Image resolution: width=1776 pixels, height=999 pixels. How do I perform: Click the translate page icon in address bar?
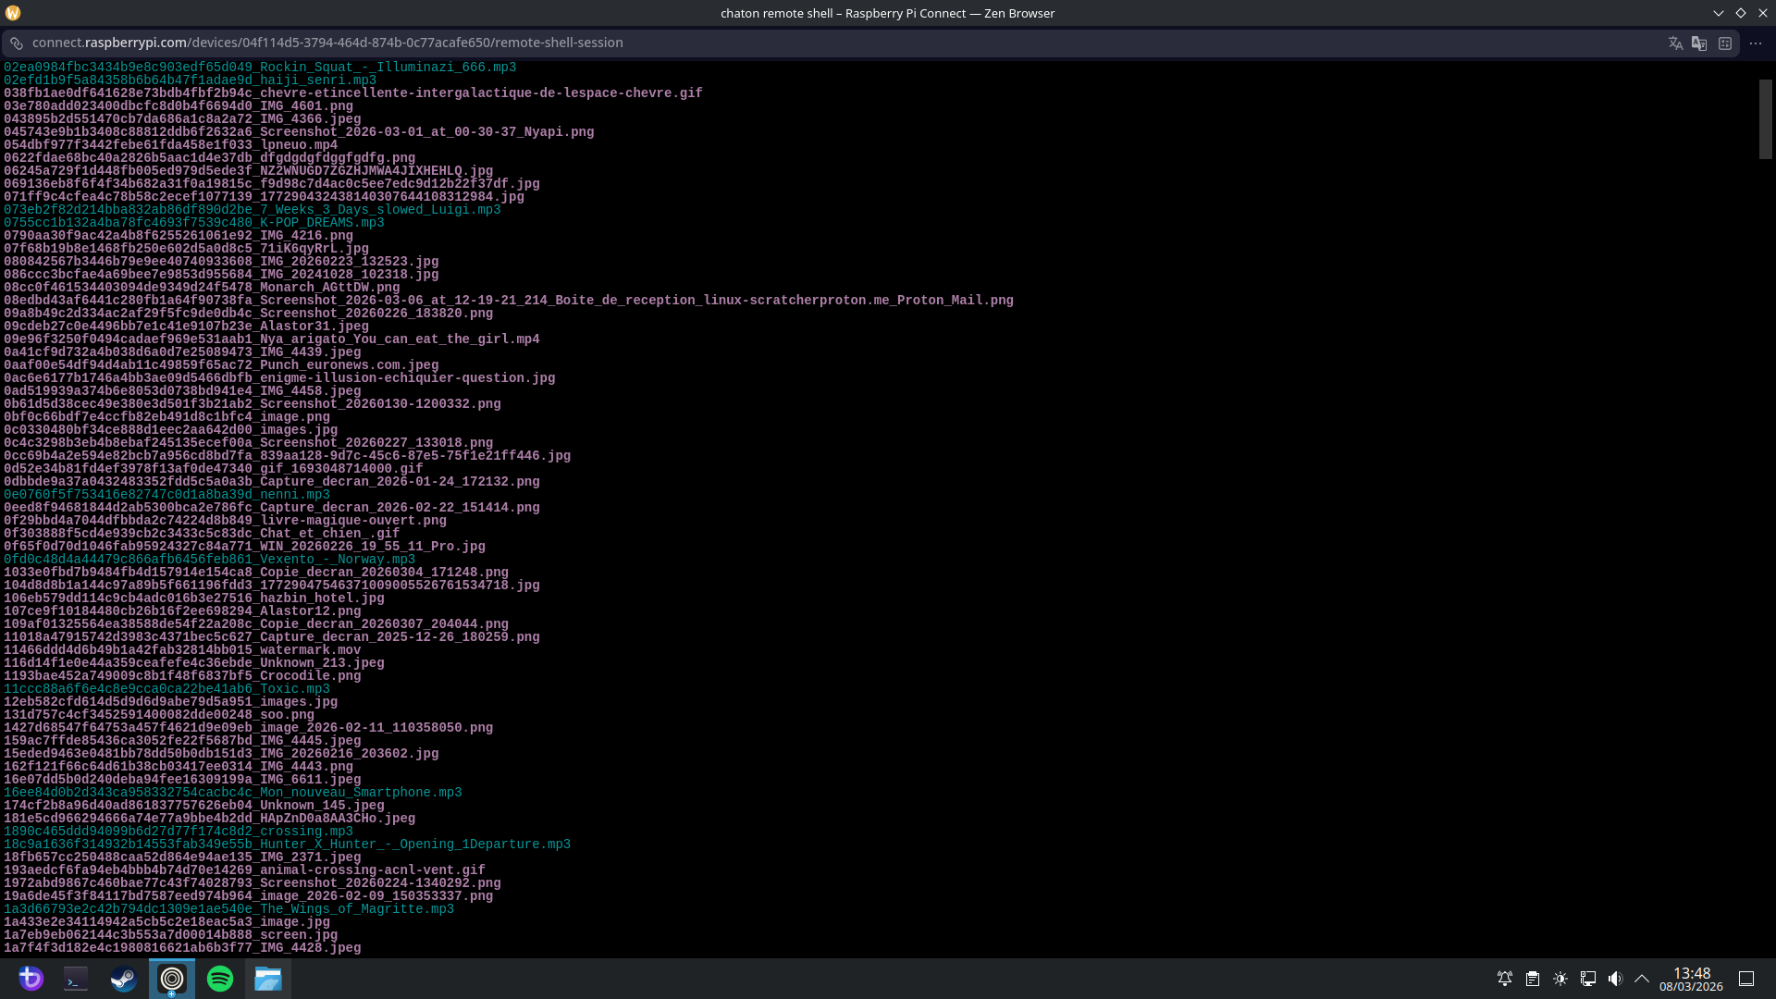click(1675, 43)
